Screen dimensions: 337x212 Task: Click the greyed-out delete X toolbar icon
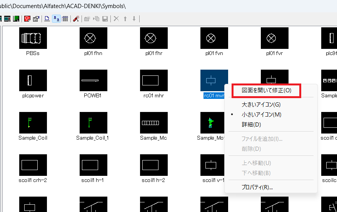116,19
